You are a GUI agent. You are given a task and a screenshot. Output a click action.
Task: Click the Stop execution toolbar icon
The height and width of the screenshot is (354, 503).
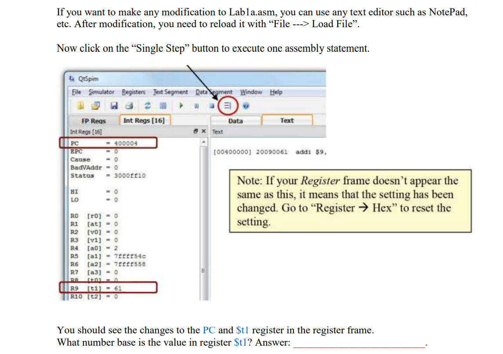click(211, 105)
